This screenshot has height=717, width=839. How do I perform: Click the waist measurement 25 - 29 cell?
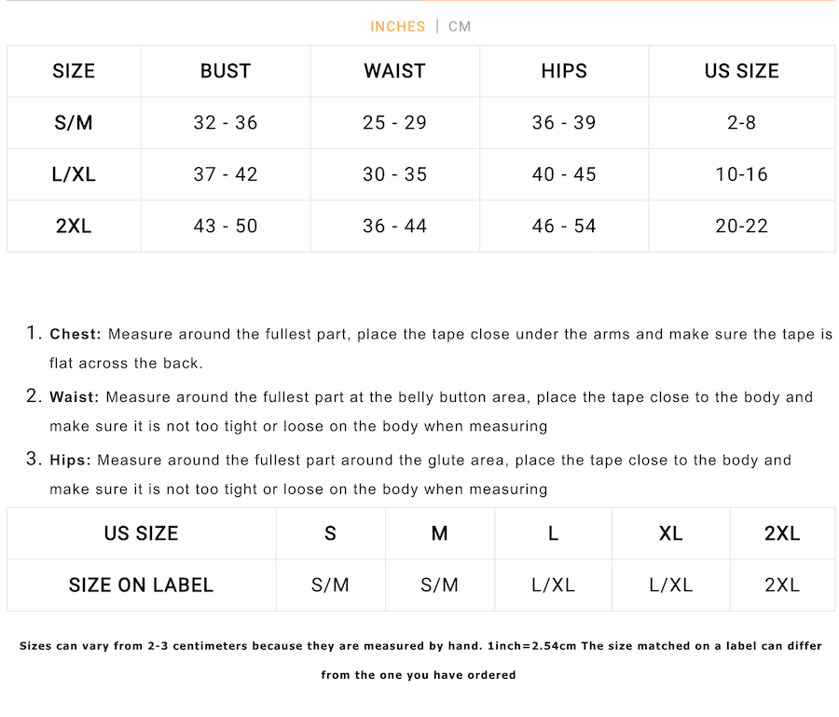[394, 122]
